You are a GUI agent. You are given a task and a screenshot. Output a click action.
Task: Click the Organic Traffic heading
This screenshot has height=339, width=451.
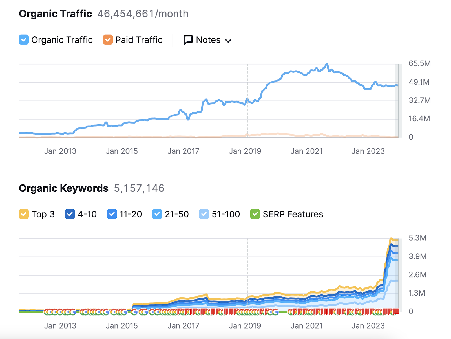tap(56, 14)
